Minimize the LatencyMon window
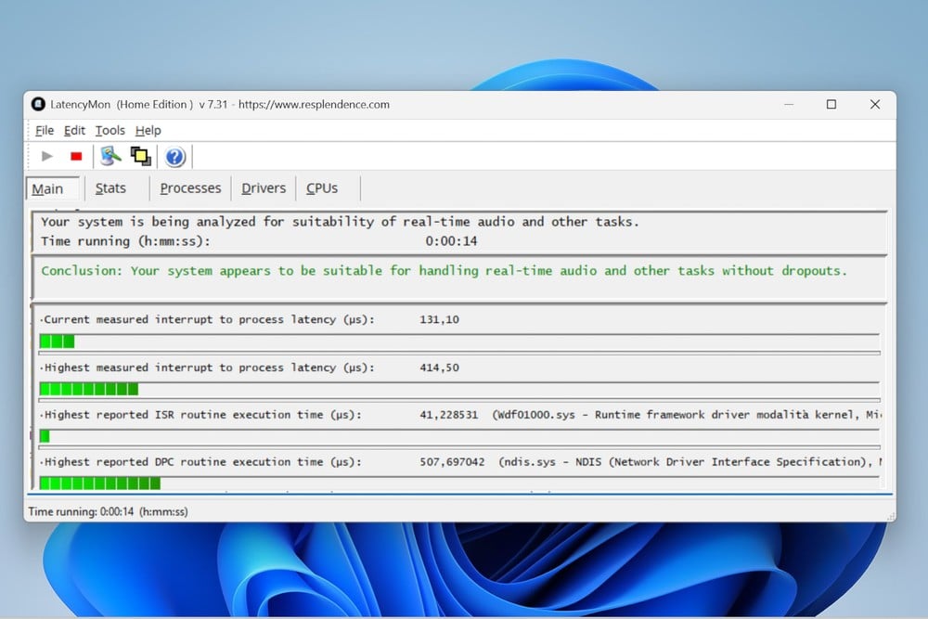Screen dimensions: 928x619 (x=788, y=104)
